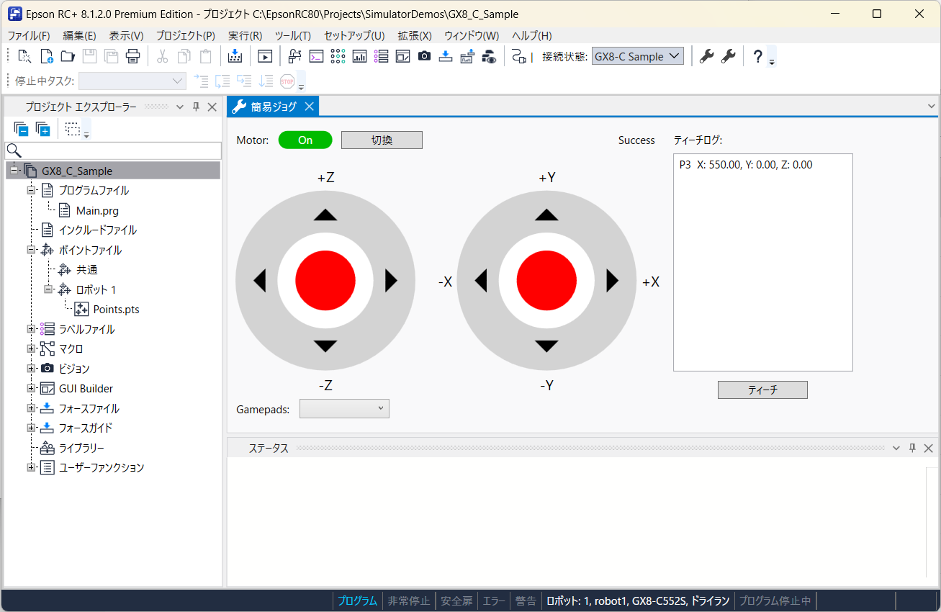The width and height of the screenshot is (941, 612).
Task: Open the Run window play icon
Action: (x=265, y=56)
